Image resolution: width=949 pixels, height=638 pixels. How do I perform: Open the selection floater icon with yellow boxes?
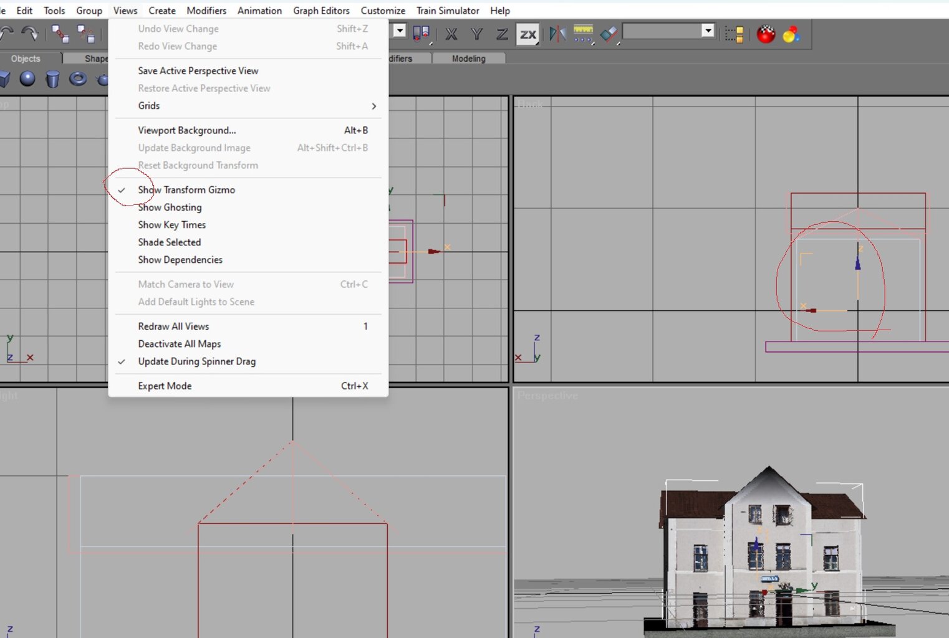(734, 34)
